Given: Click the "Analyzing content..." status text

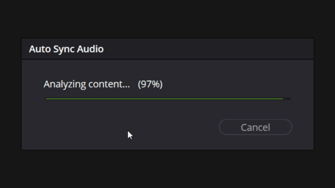Looking at the screenshot, I should pyautogui.click(x=87, y=84).
